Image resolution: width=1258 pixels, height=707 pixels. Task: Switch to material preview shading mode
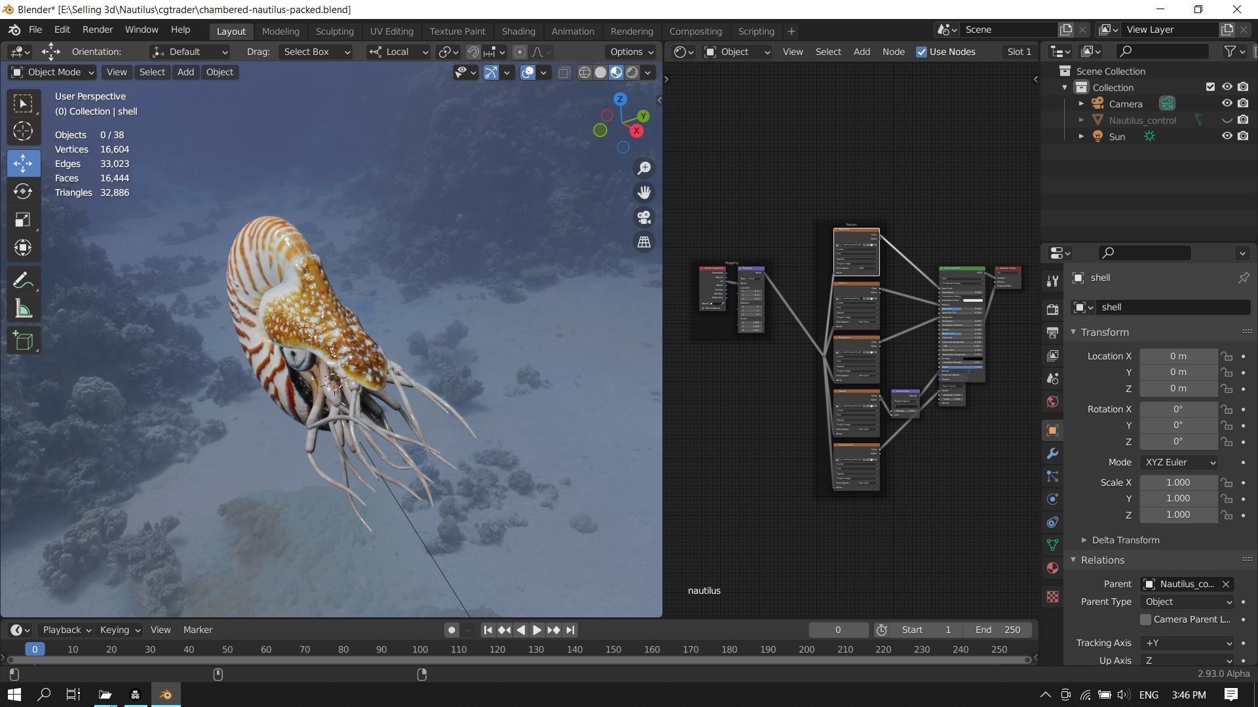(x=616, y=72)
